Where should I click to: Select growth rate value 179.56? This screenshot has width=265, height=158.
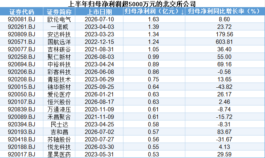tap(224, 34)
